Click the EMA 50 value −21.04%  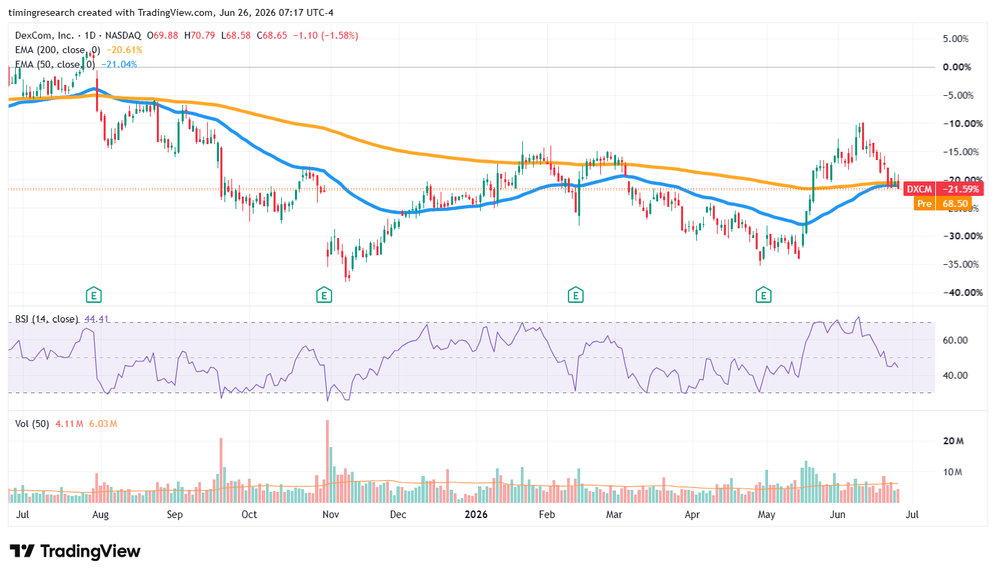tap(119, 64)
